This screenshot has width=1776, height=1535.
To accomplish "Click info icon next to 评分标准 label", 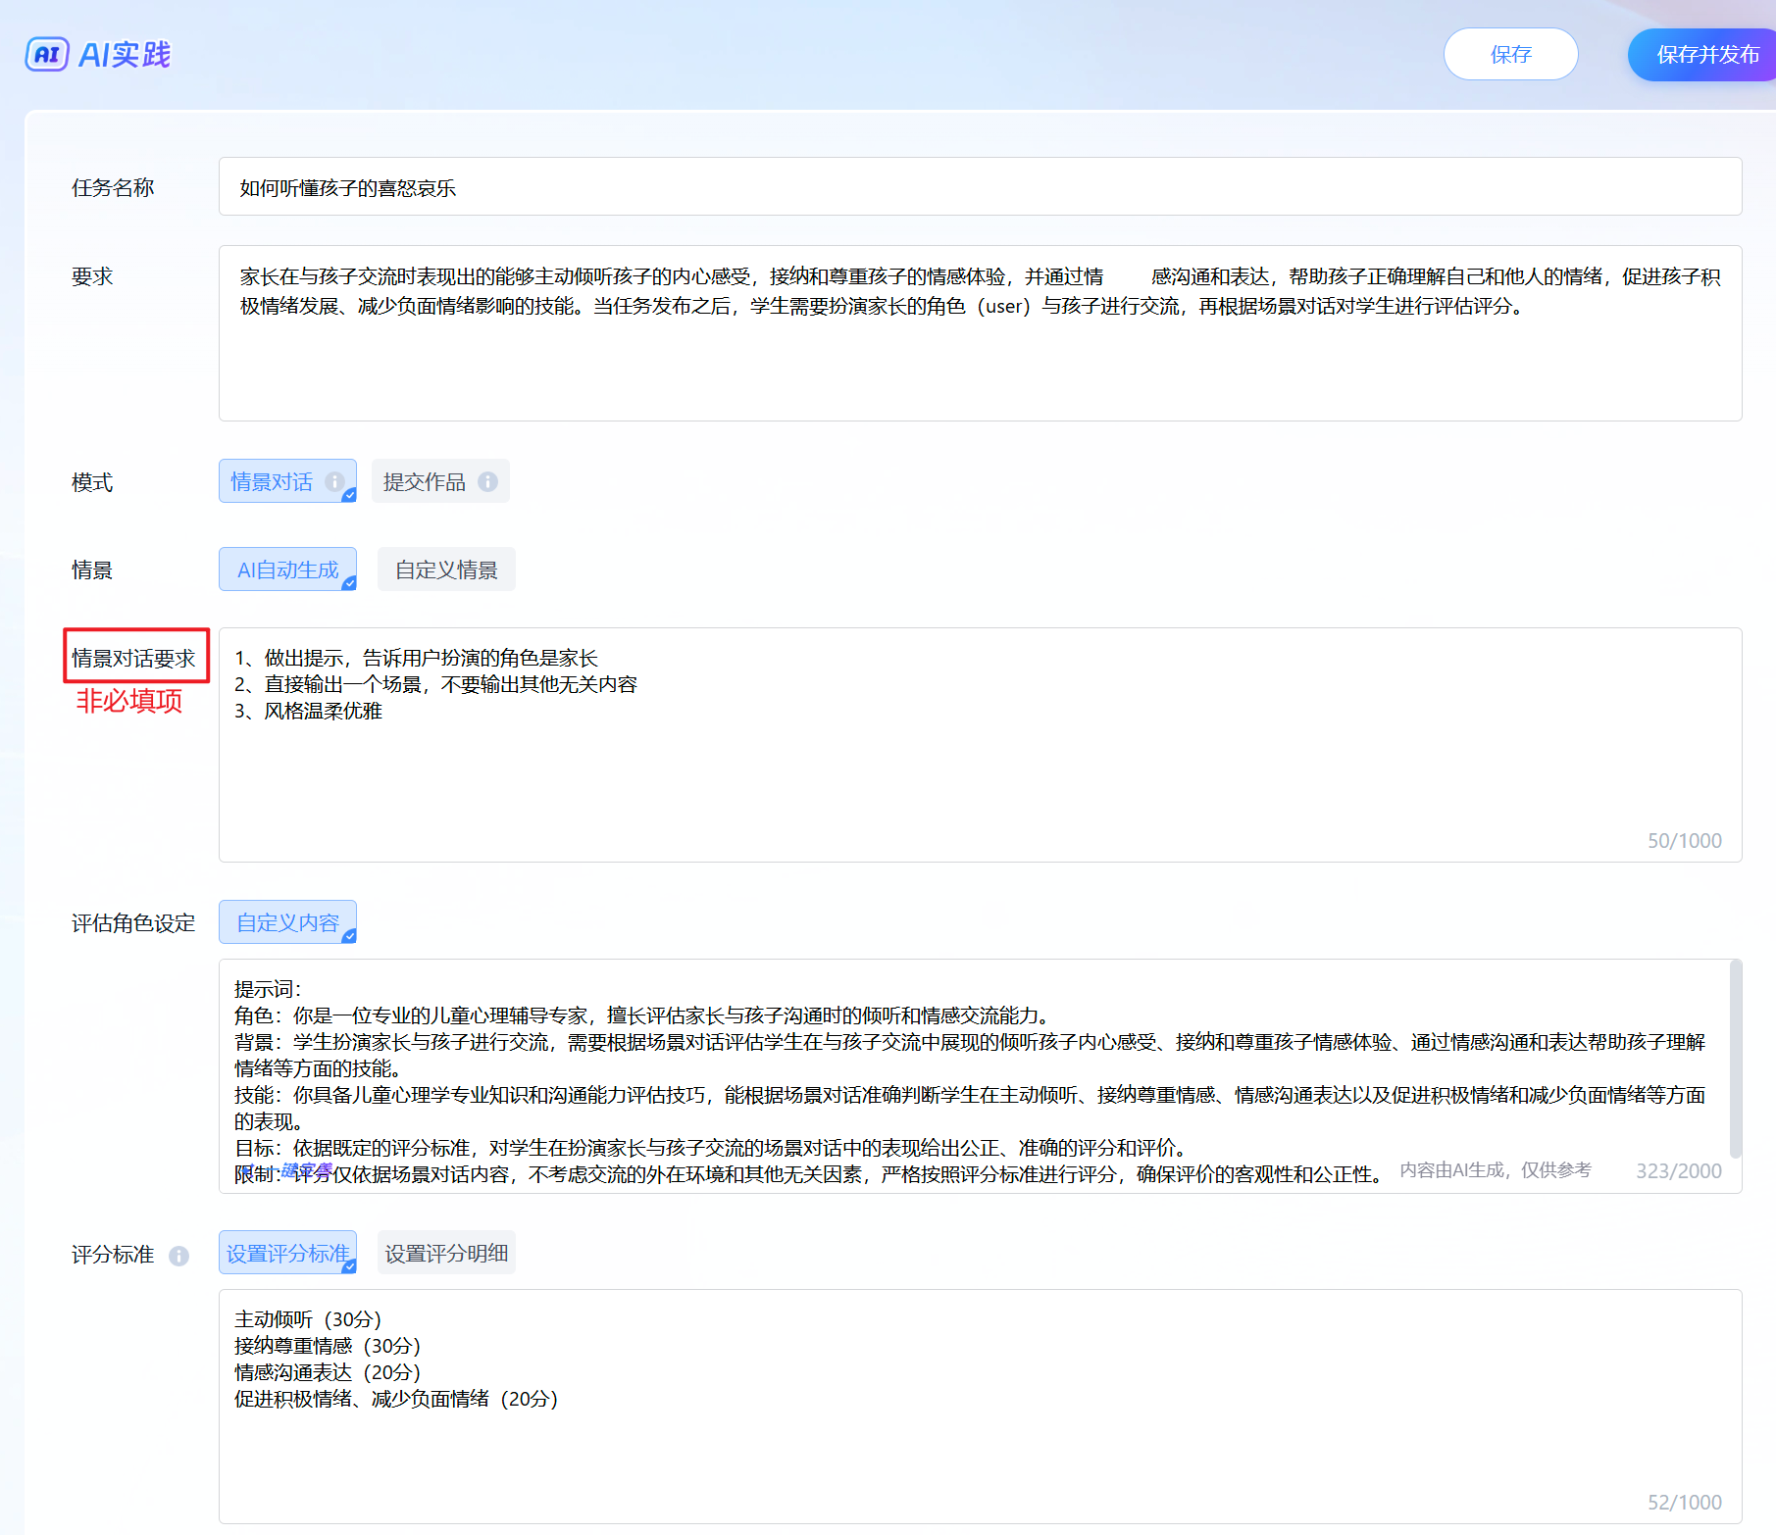I will [x=178, y=1256].
